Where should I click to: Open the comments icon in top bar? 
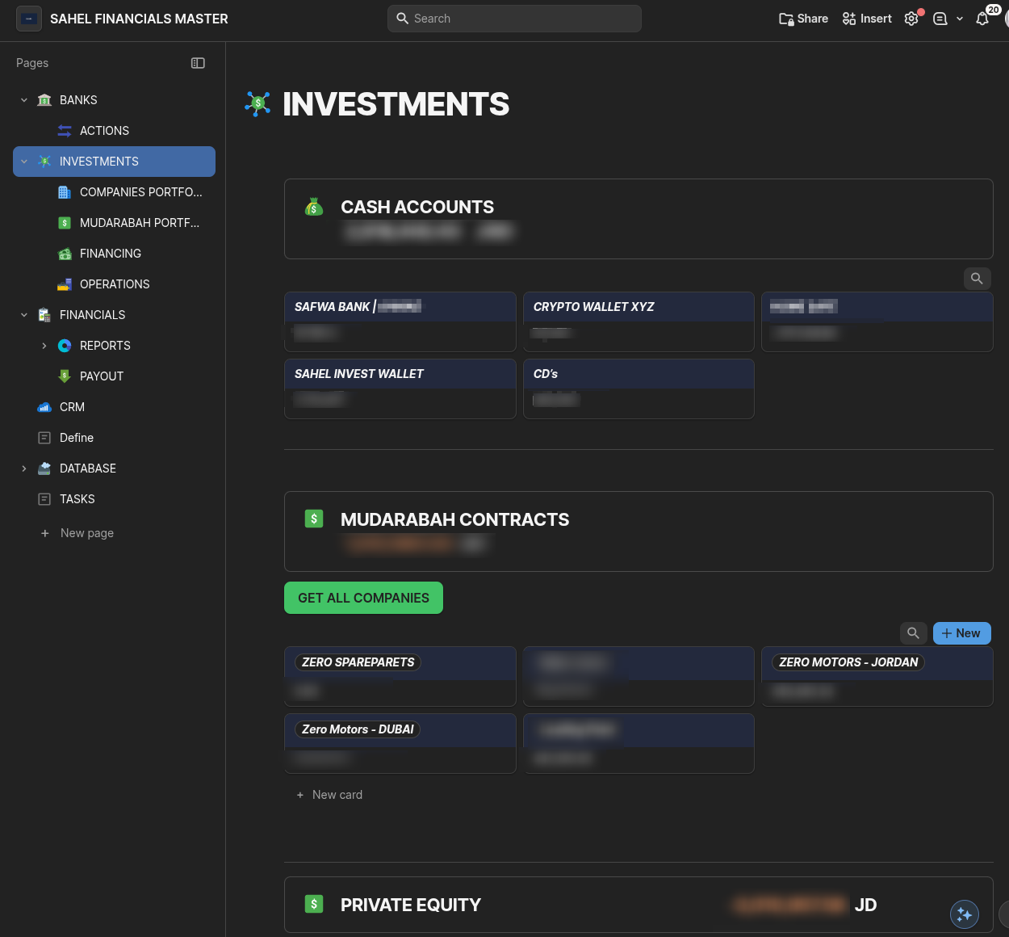(940, 19)
